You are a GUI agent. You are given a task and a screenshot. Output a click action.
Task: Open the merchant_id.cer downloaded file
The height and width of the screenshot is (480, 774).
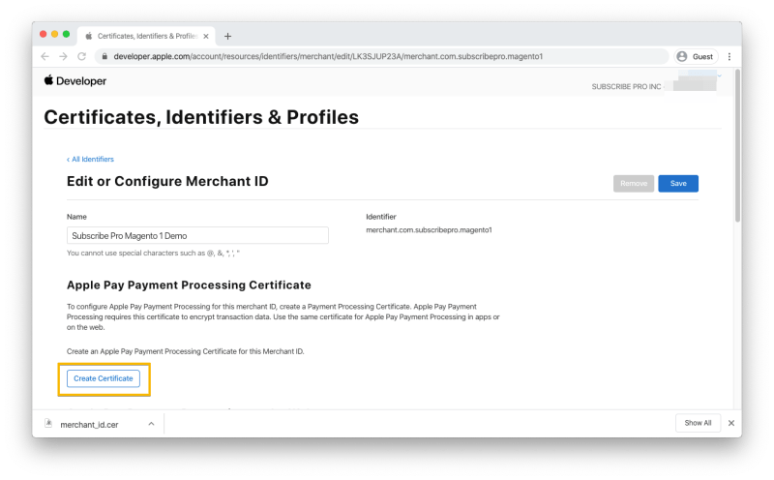[x=89, y=425]
